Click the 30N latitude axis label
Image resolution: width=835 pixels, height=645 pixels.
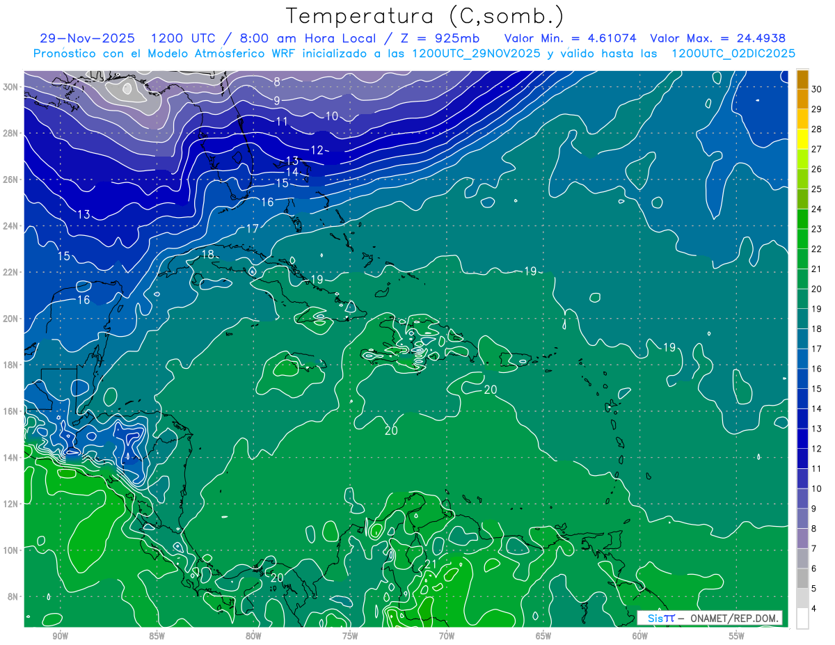coord(11,87)
